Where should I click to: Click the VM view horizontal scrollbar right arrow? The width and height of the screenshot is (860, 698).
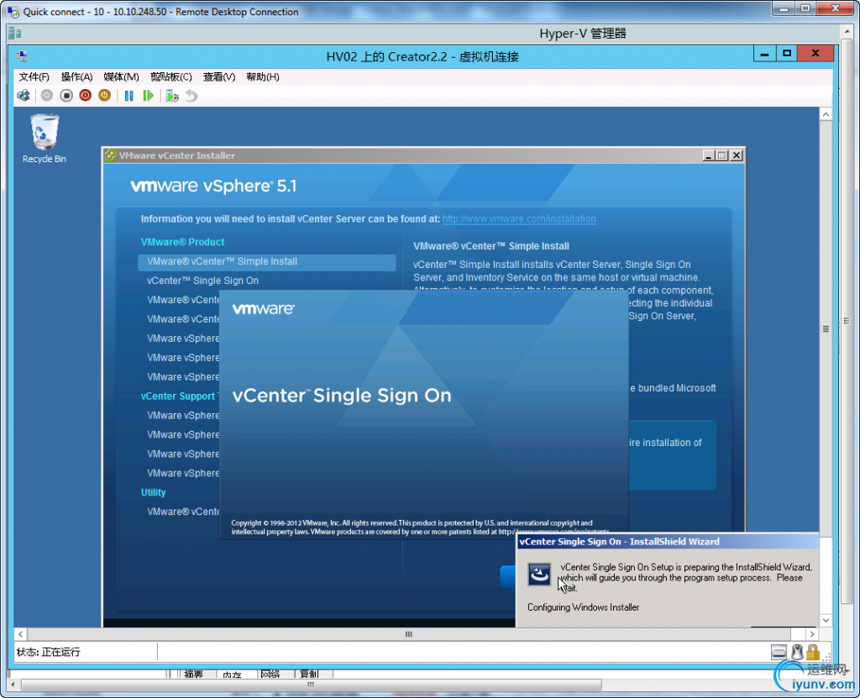812,634
